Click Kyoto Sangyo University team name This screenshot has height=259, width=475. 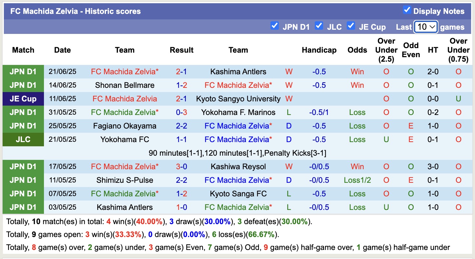point(238,99)
